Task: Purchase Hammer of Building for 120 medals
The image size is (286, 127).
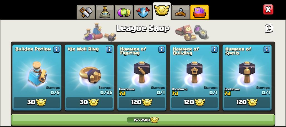Action: tap(194, 102)
